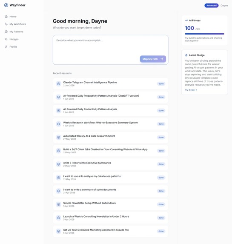Screen dimensions: 232x244
Task: Click status icon for analyse my data to see patterns
Action: (x=58, y=178)
